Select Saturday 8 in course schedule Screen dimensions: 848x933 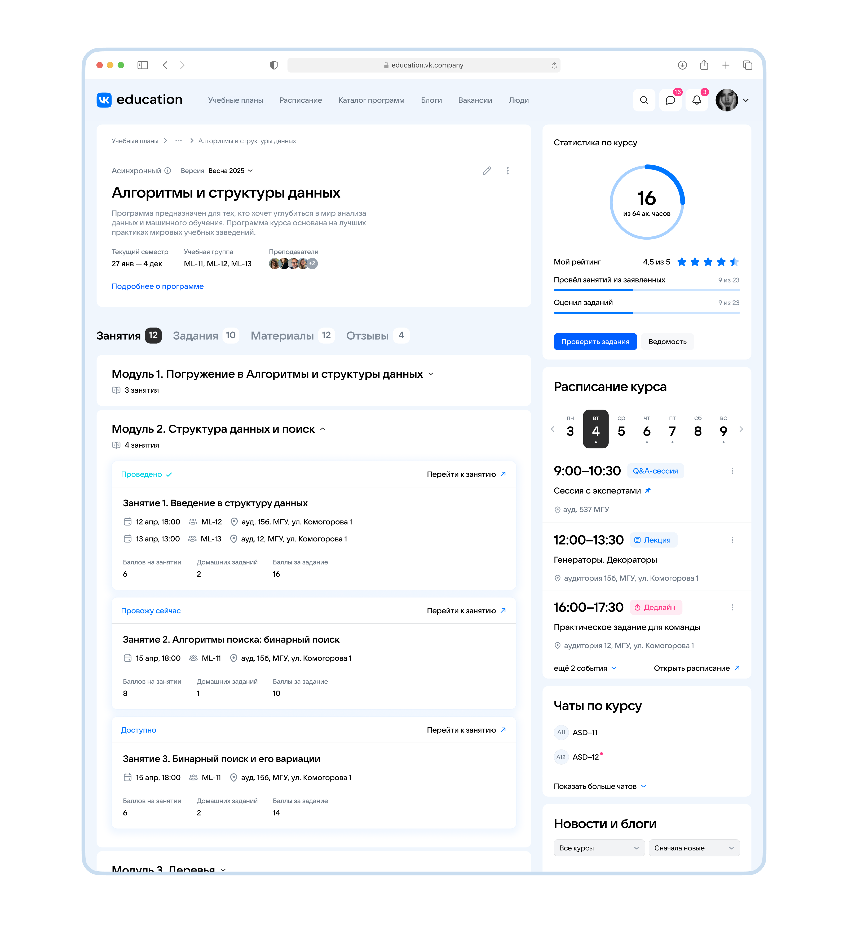coord(697,429)
